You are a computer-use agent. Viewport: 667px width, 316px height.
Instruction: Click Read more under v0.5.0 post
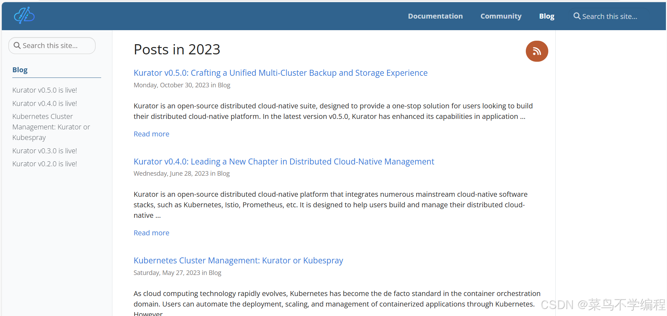pos(151,134)
